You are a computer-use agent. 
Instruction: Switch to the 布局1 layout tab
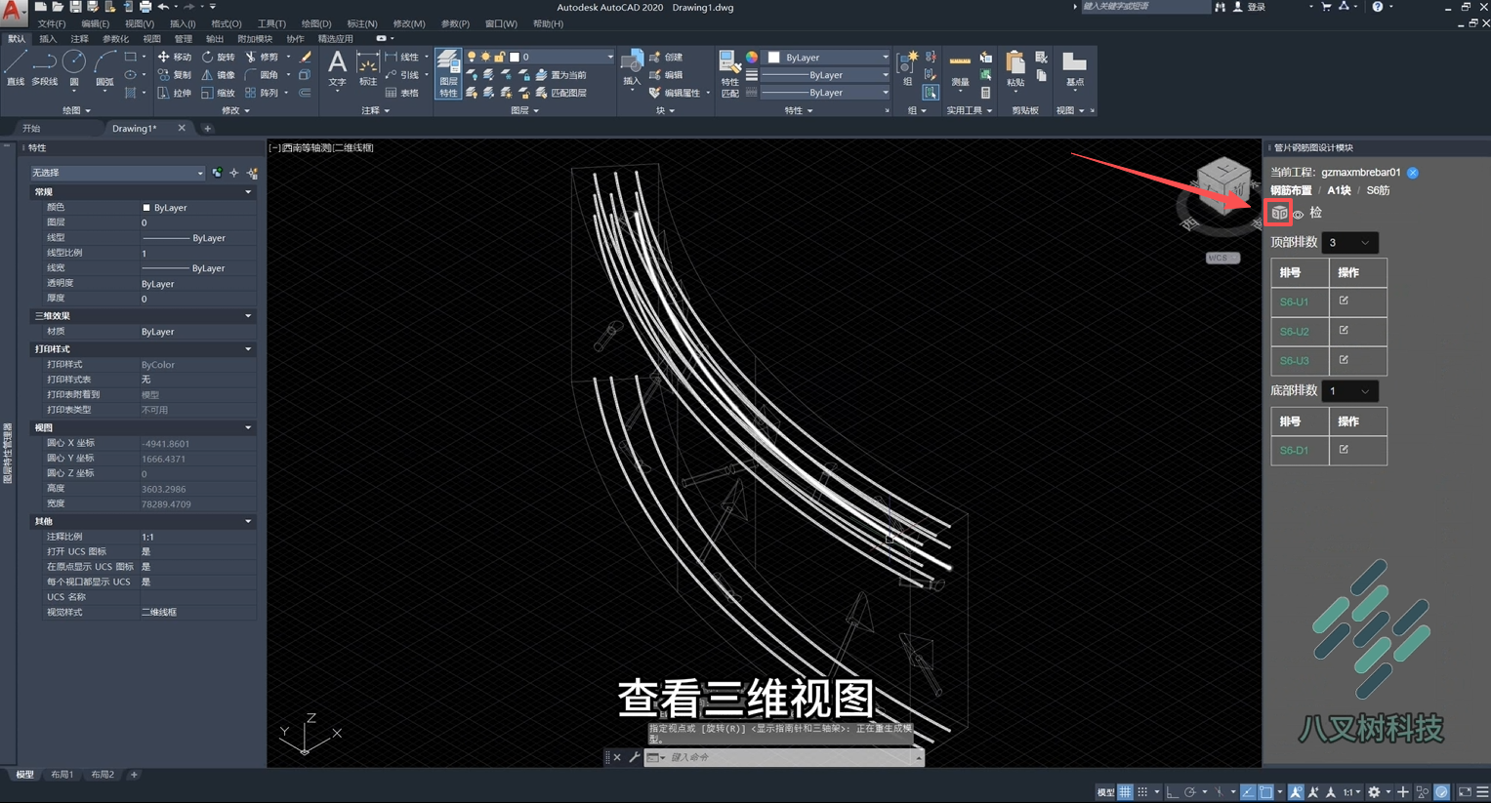click(x=62, y=775)
